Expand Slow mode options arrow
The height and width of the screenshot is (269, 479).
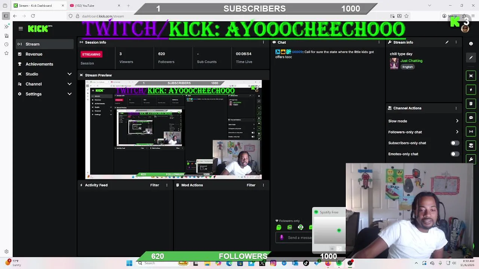point(457,121)
